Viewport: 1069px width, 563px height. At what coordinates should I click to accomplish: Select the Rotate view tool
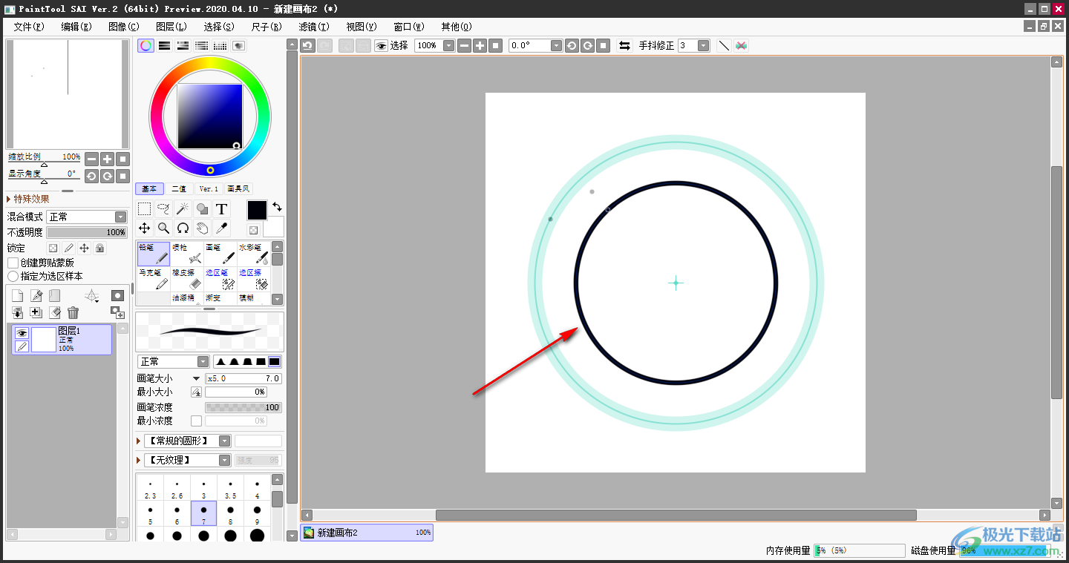click(x=183, y=228)
